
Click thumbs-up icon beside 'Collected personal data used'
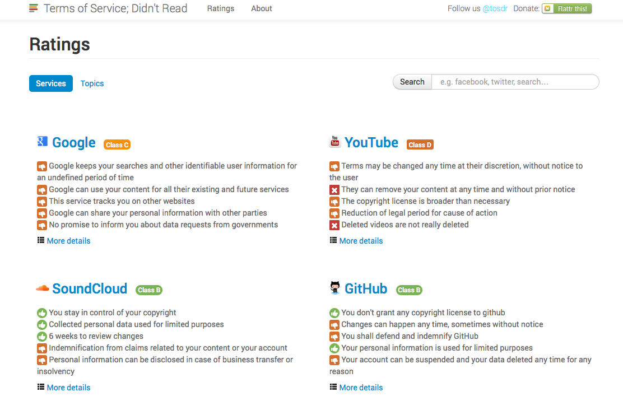[41, 325]
